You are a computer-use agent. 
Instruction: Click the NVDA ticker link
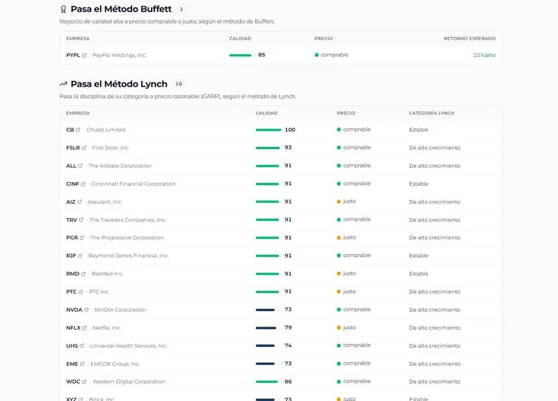[x=74, y=310]
